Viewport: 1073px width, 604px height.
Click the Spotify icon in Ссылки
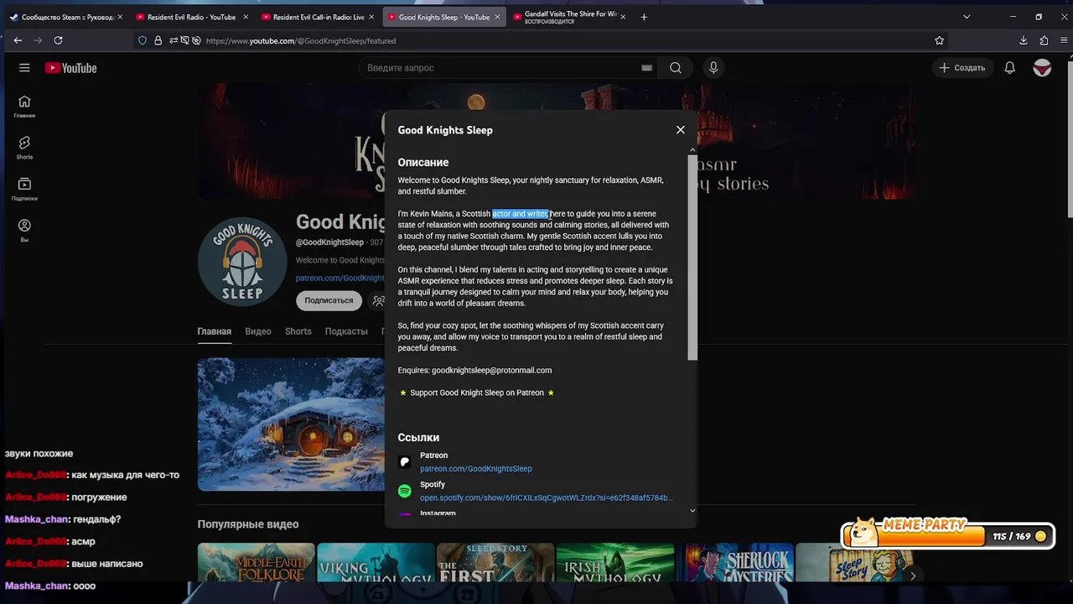pos(405,491)
